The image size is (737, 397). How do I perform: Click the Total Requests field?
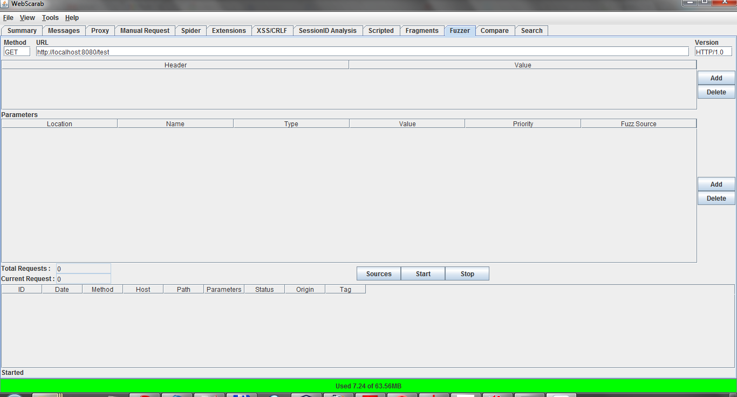[84, 269]
